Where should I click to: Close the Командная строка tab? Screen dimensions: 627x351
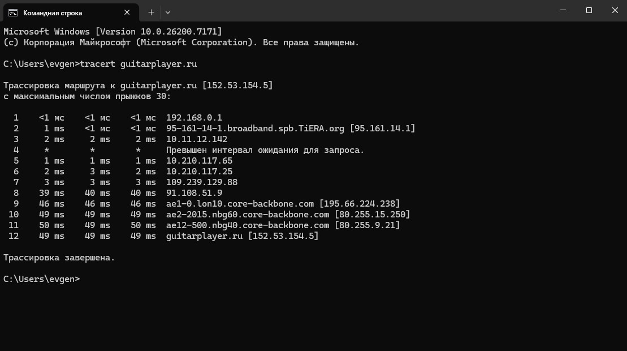pyautogui.click(x=128, y=12)
